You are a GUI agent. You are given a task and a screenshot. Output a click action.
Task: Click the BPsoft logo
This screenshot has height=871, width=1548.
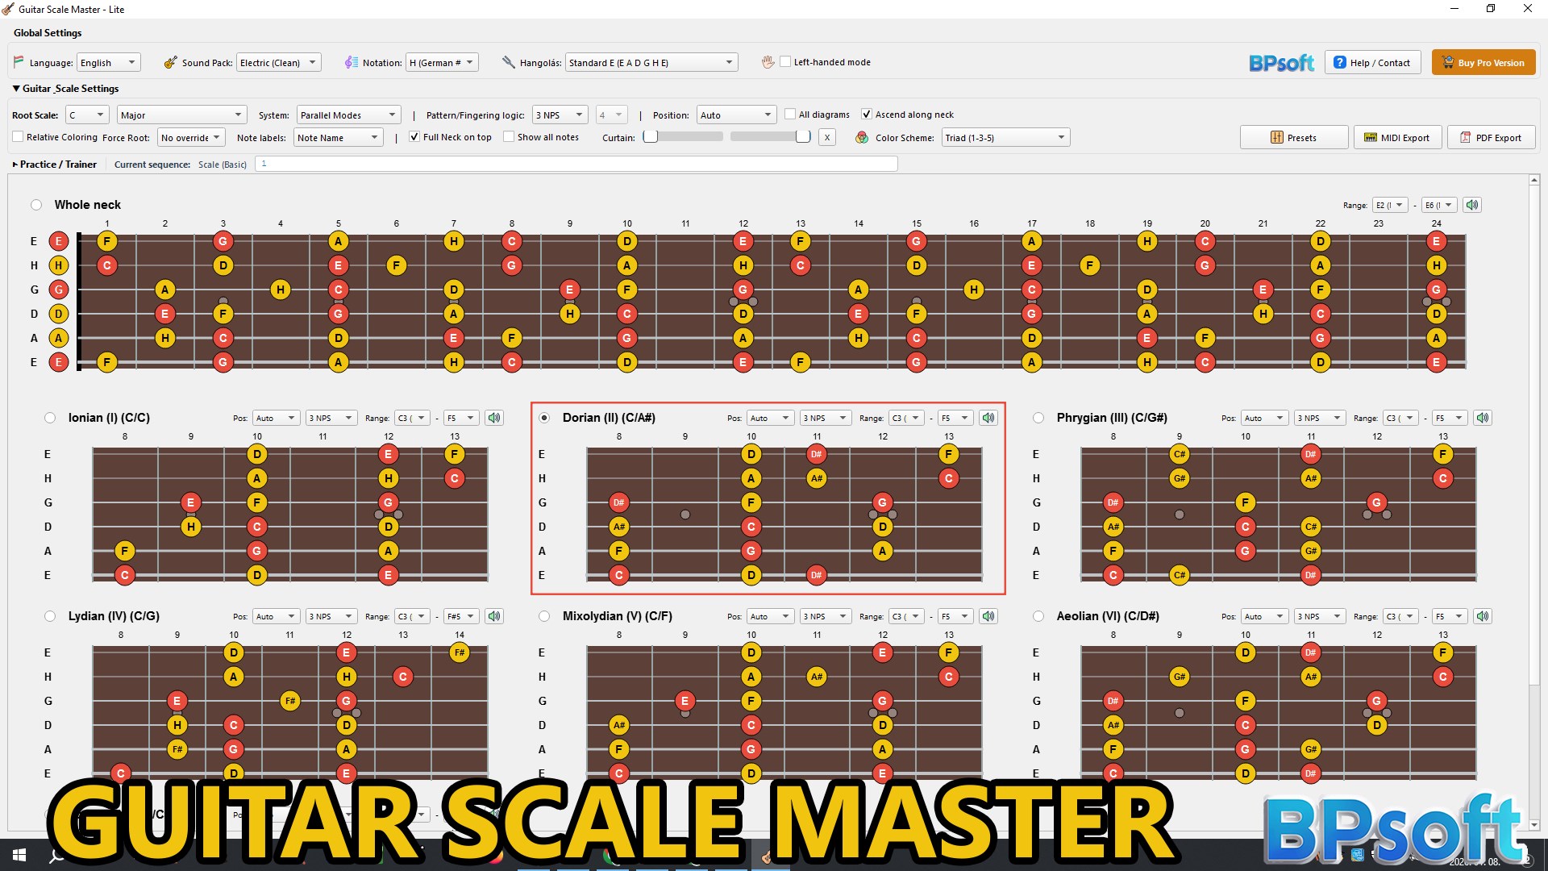click(x=1280, y=63)
